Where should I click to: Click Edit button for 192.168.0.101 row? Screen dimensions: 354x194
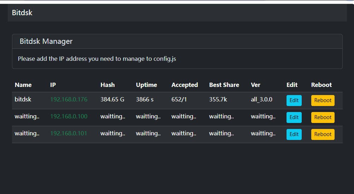[x=294, y=134]
